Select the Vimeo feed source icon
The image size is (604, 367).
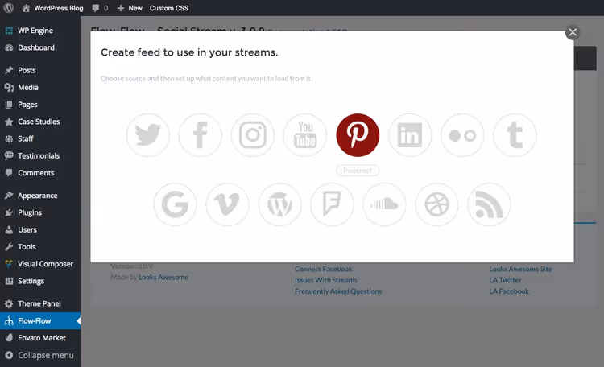point(227,204)
